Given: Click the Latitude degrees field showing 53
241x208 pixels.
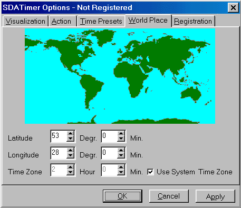Looking at the screenshot, I should click(59, 136).
